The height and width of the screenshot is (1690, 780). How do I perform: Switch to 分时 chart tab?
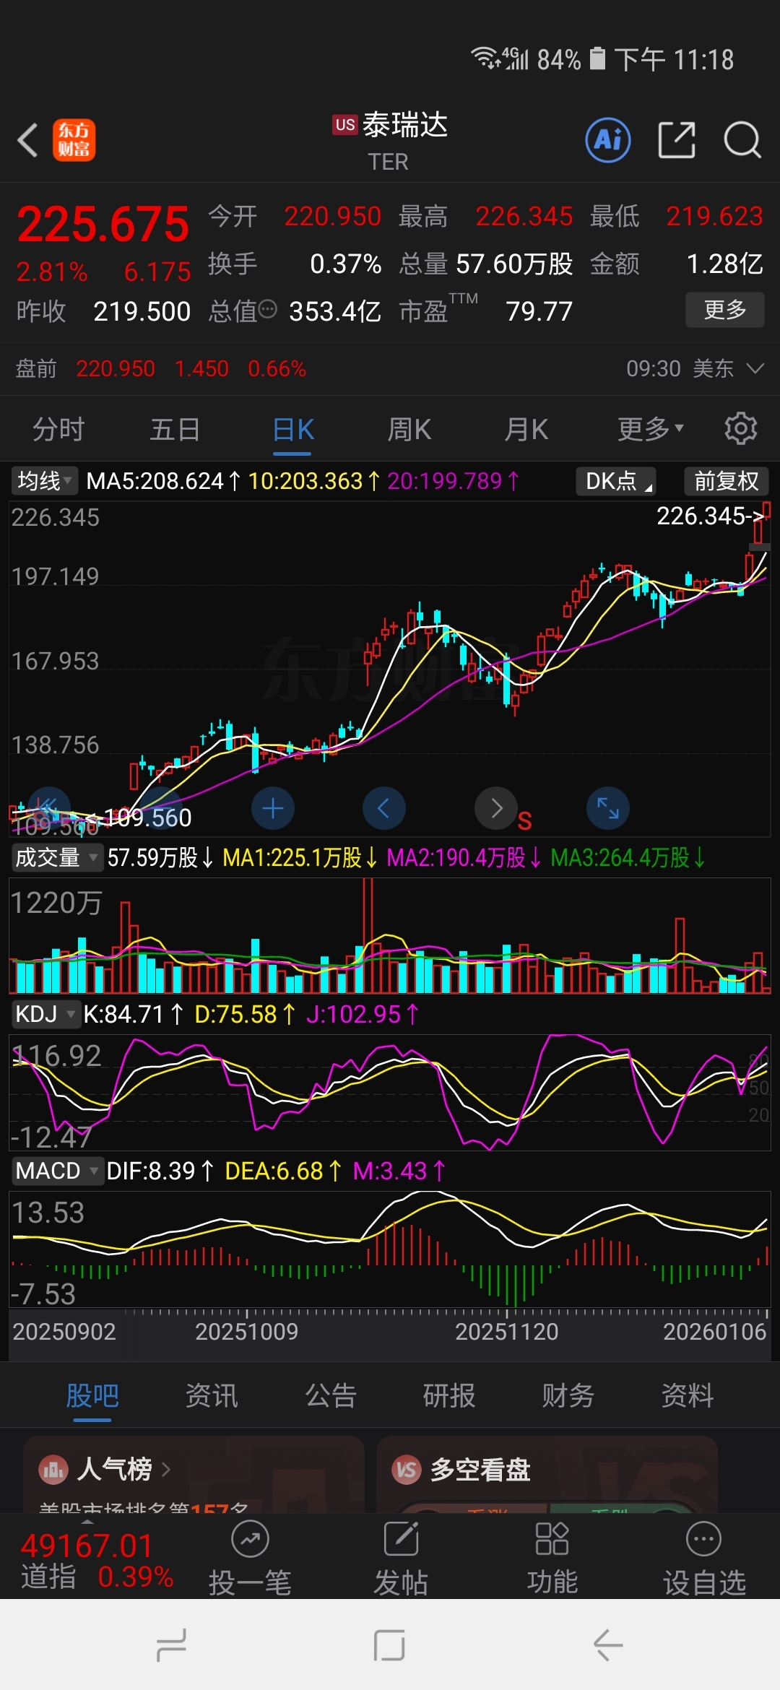tap(58, 429)
